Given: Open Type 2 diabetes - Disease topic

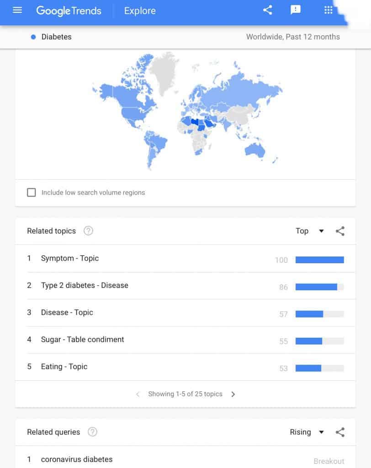Looking at the screenshot, I should [x=85, y=285].
